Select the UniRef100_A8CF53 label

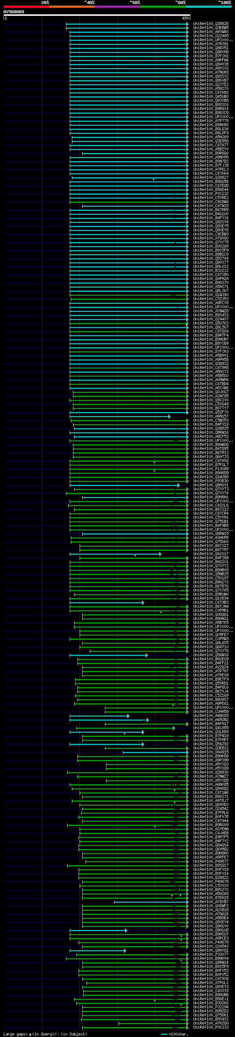pyautogui.click(x=211, y=436)
